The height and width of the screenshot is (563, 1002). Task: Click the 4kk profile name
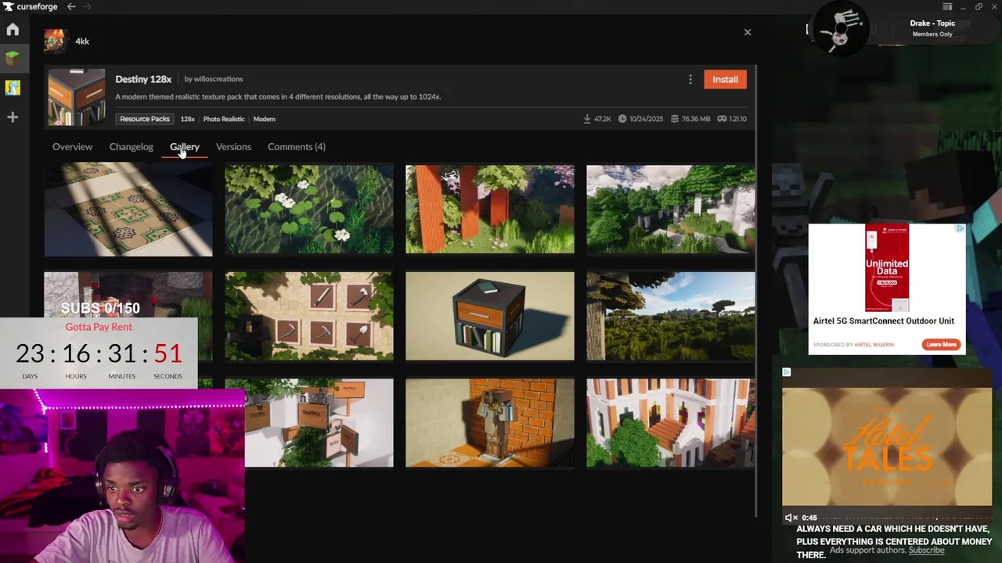82,41
